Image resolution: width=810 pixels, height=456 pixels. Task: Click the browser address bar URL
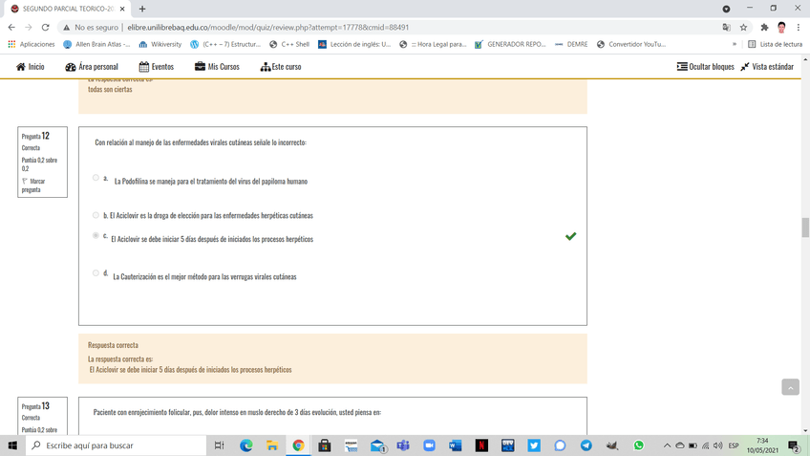(x=268, y=28)
